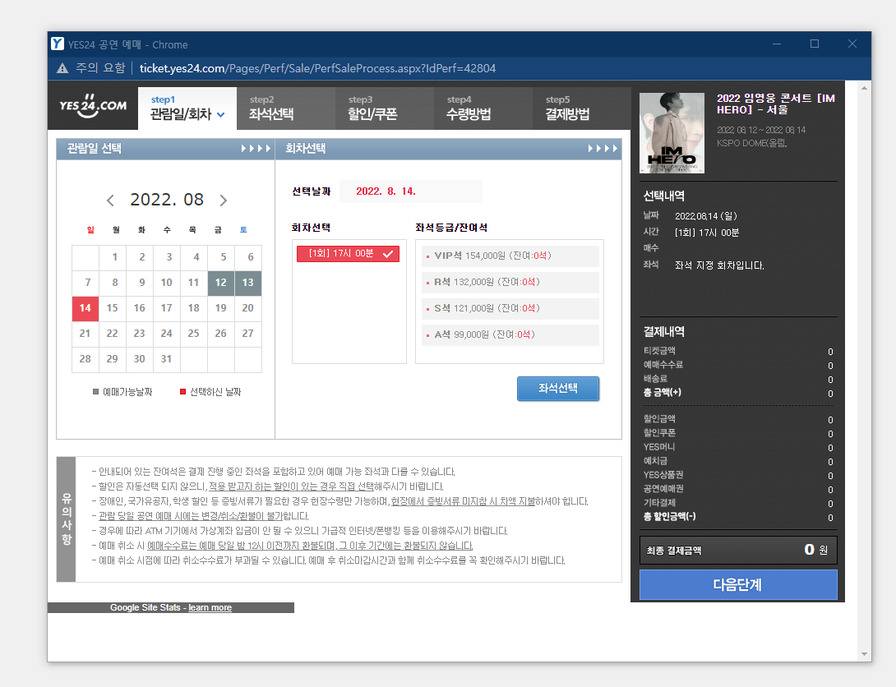This screenshot has width=896, height=687.
Task: Maximize the Chrome window
Action: point(815,44)
